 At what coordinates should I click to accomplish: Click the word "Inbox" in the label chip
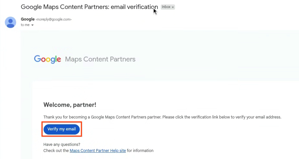(166, 7)
